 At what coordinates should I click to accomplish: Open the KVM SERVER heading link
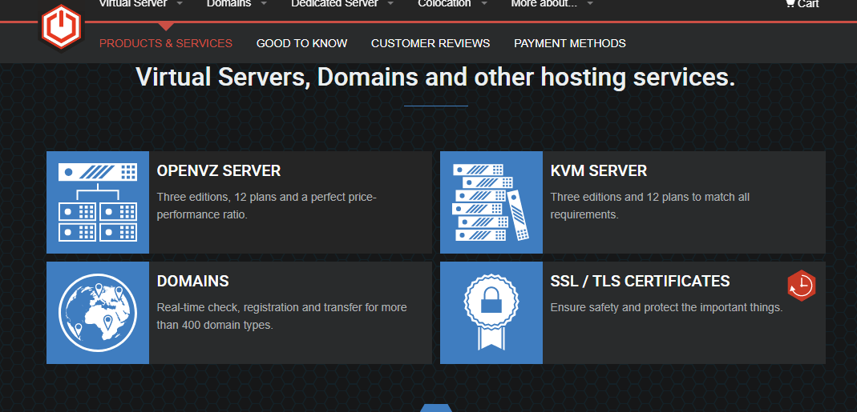(599, 171)
